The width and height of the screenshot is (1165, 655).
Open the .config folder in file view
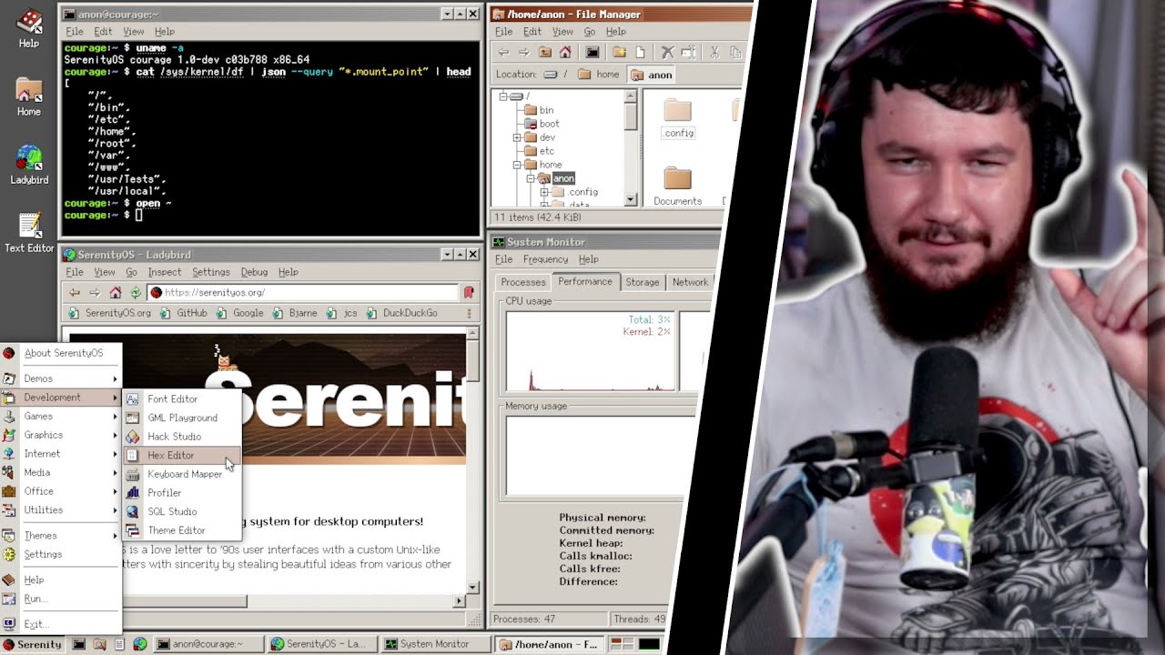(678, 118)
